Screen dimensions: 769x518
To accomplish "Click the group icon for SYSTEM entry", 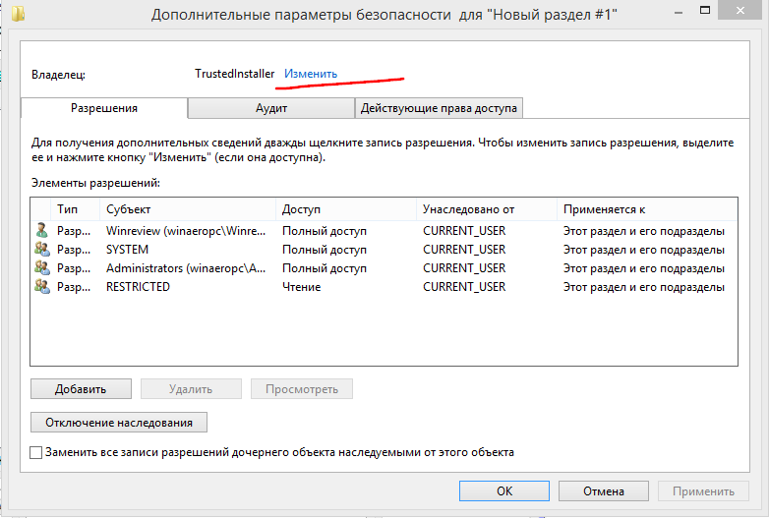I will [42, 249].
